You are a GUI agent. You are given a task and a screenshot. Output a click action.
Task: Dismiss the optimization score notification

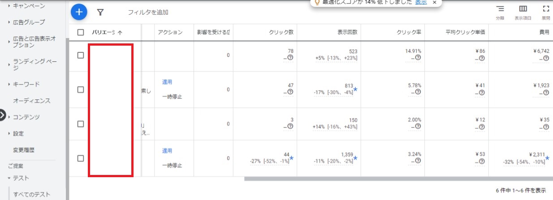(434, 2)
